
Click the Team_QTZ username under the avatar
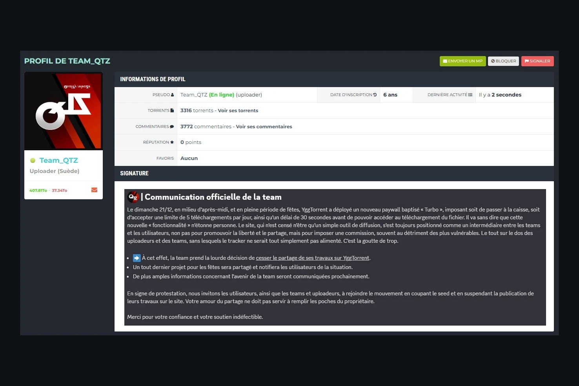click(x=59, y=160)
